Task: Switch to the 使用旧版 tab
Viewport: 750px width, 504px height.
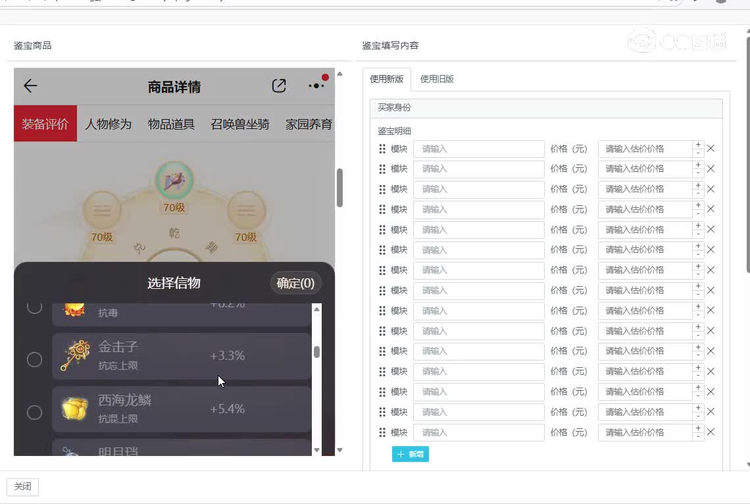Action: coord(437,80)
